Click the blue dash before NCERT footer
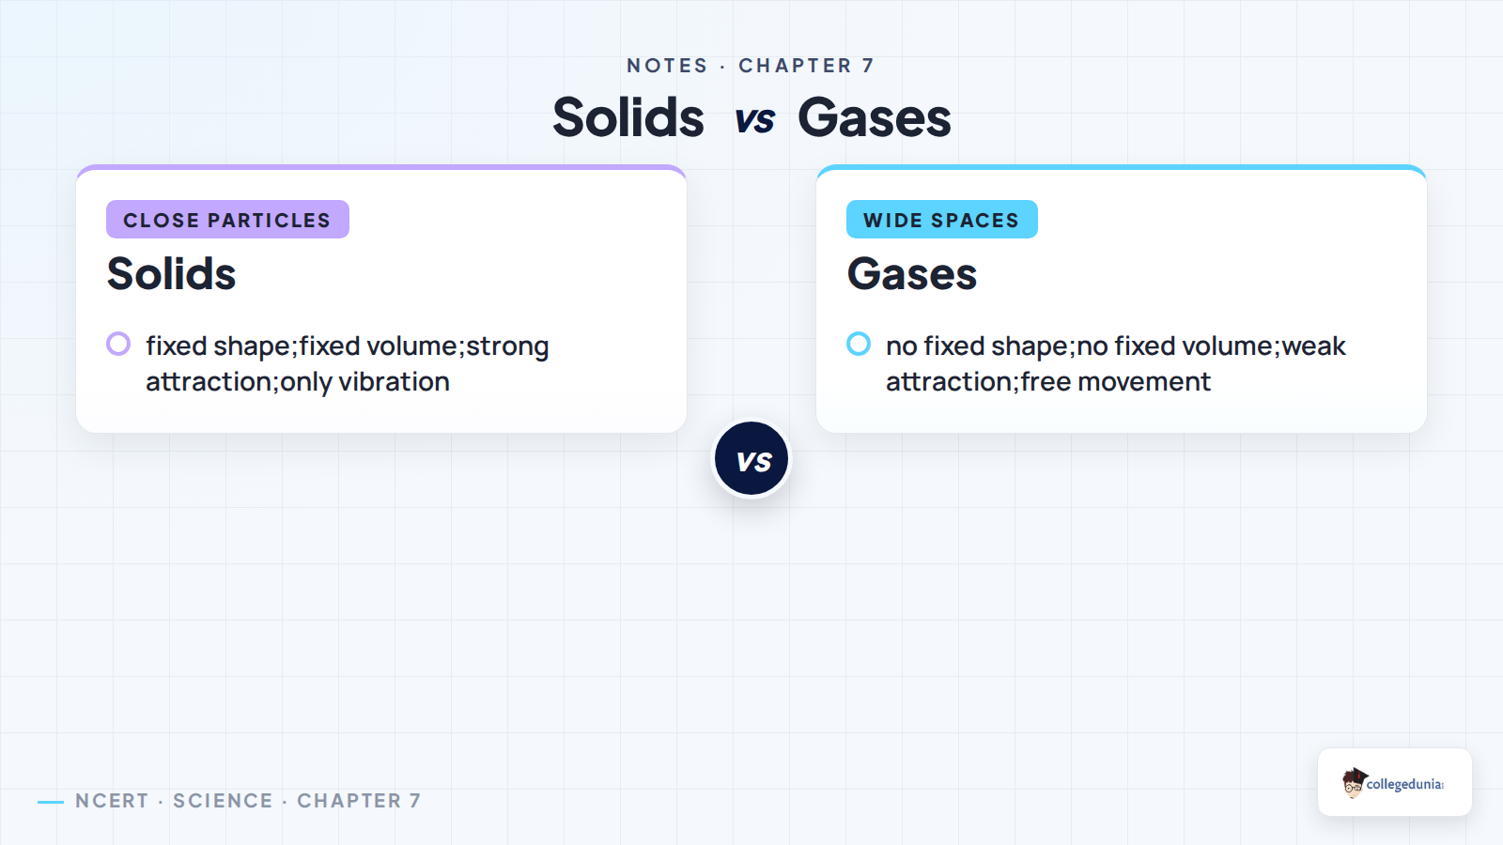This screenshot has width=1503, height=845. pyautogui.click(x=51, y=802)
